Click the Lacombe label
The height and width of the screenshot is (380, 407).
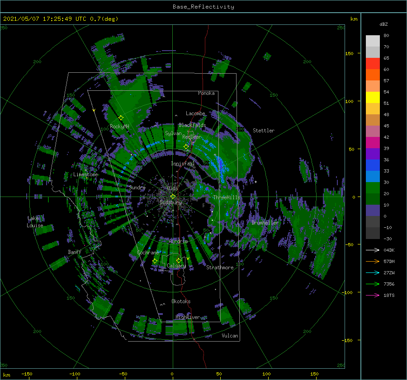click(195, 113)
